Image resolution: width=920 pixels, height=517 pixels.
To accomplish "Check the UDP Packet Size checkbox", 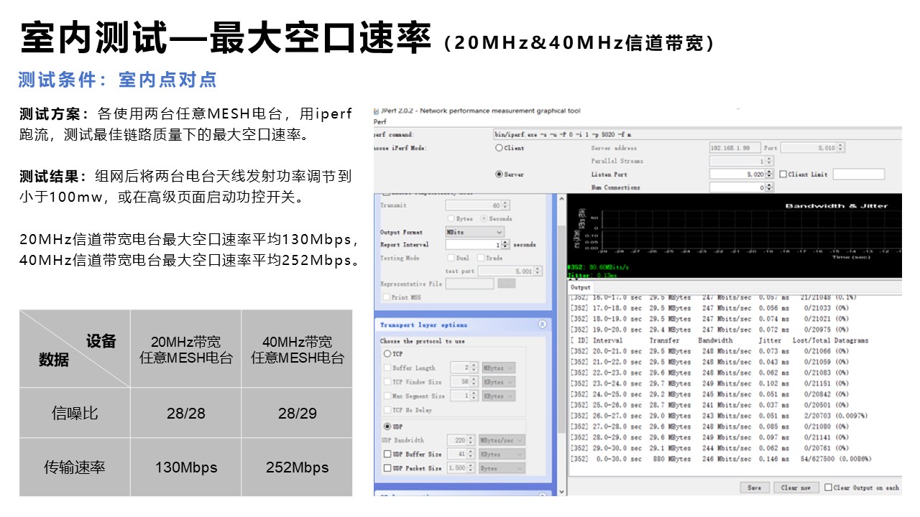I will [x=386, y=467].
